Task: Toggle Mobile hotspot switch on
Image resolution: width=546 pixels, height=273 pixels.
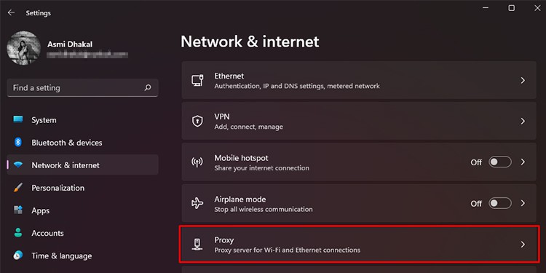Action: [x=500, y=162]
